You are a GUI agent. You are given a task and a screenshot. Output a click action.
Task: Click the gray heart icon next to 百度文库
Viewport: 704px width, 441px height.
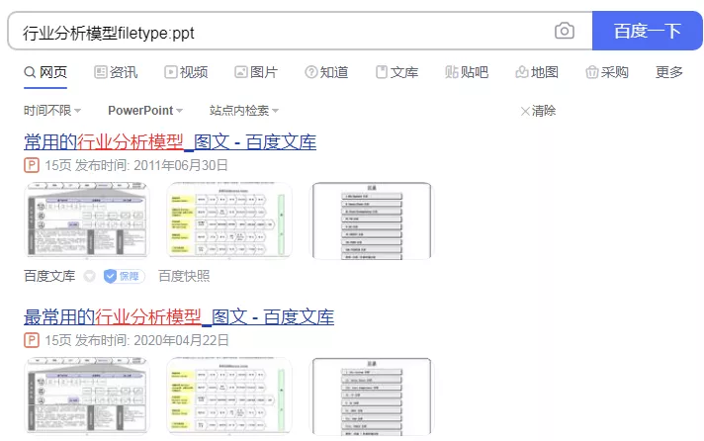click(x=90, y=276)
